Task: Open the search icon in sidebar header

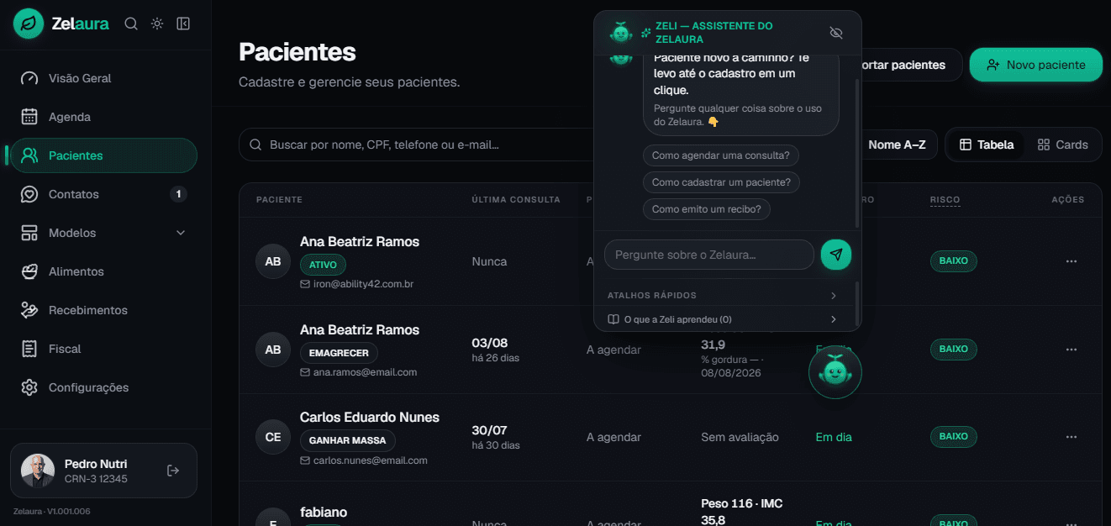Action: coord(131,24)
